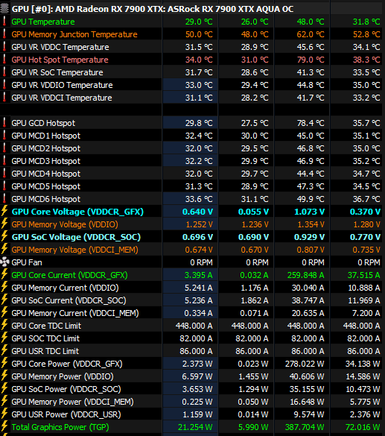Click lightning icon for GPU Memory Voltage (VDDCI_MEM)

coord(4,250)
